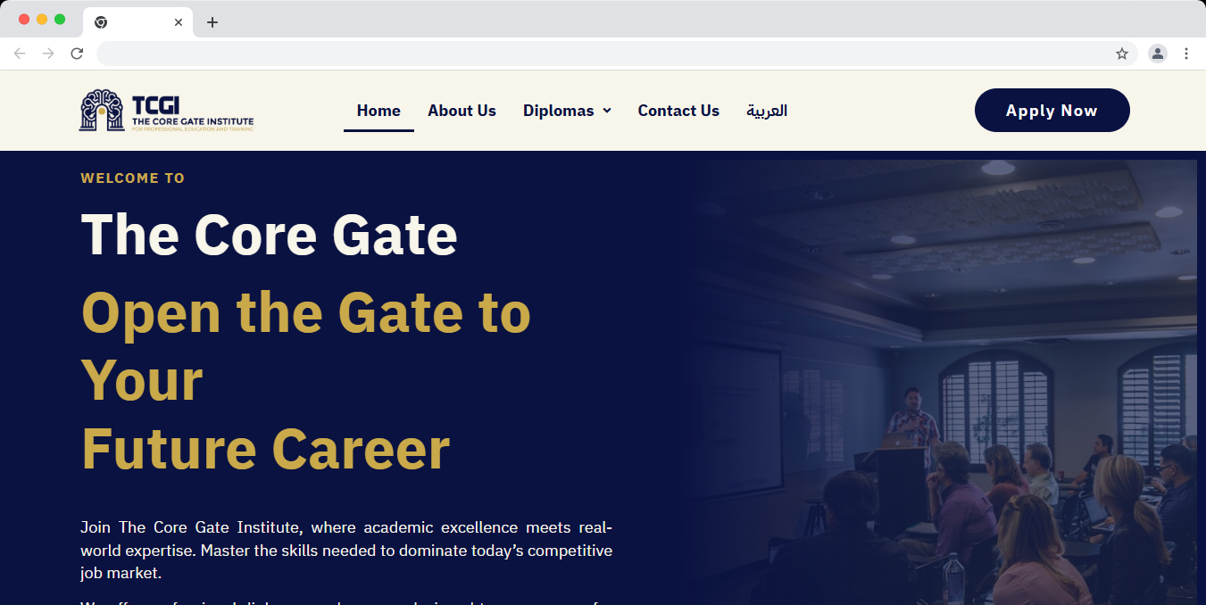The height and width of the screenshot is (605, 1206).
Task: Click the TCGI Core Gate Institute logo
Action: [x=166, y=111]
